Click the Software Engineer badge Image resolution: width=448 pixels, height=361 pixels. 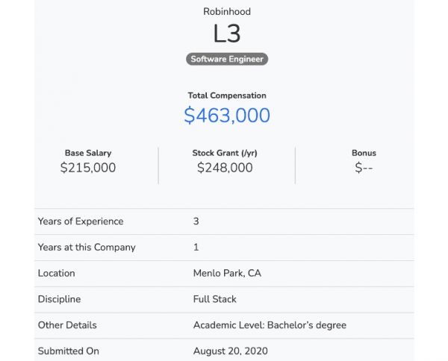point(227,59)
